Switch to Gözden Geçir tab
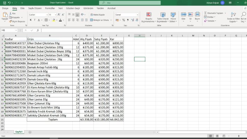This screenshot has height=139, width=247. [73, 8]
